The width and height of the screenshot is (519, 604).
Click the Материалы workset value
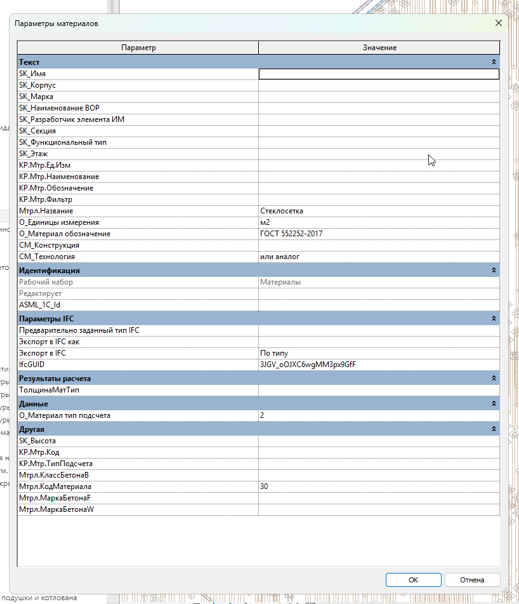379,282
